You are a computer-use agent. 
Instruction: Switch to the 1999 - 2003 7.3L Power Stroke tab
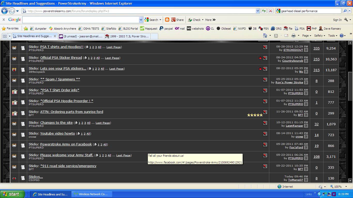(x=127, y=36)
